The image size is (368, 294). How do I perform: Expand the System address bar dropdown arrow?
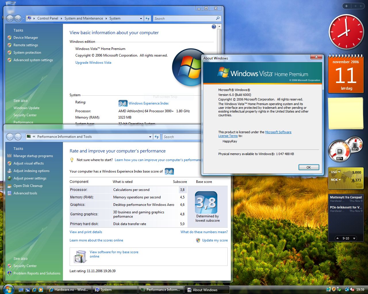point(141,18)
